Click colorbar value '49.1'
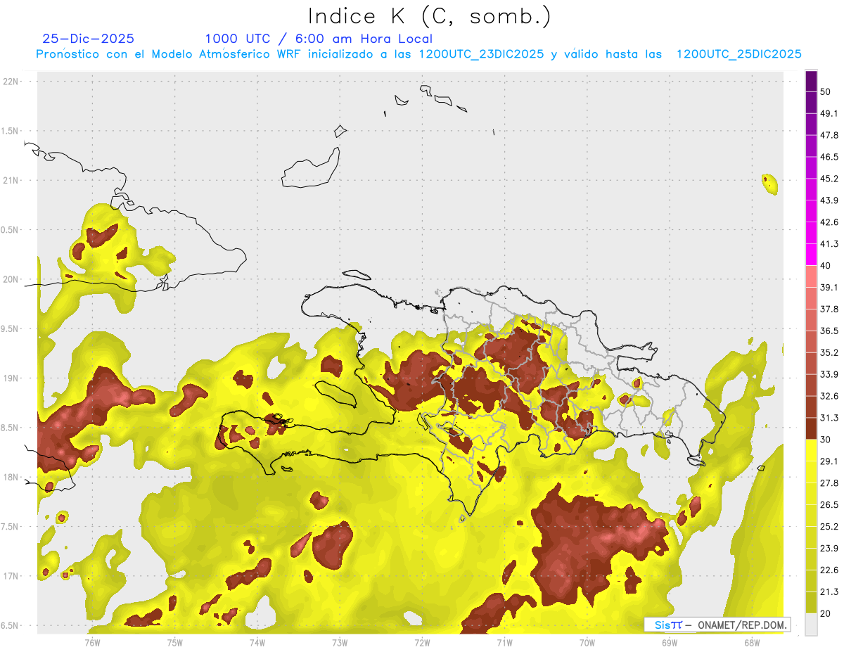The height and width of the screenshot is (652, 844). (x=829, y=113)
